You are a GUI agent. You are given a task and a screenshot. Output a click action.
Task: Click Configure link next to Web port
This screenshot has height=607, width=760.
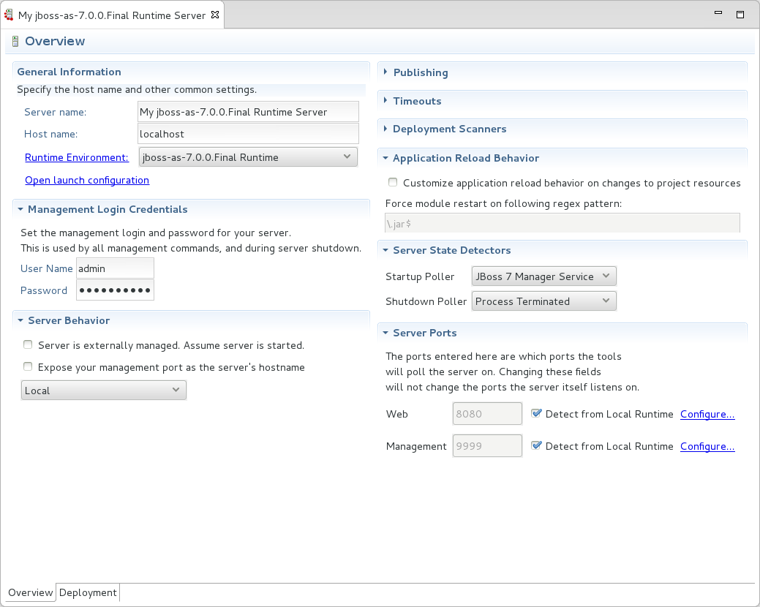707,413
